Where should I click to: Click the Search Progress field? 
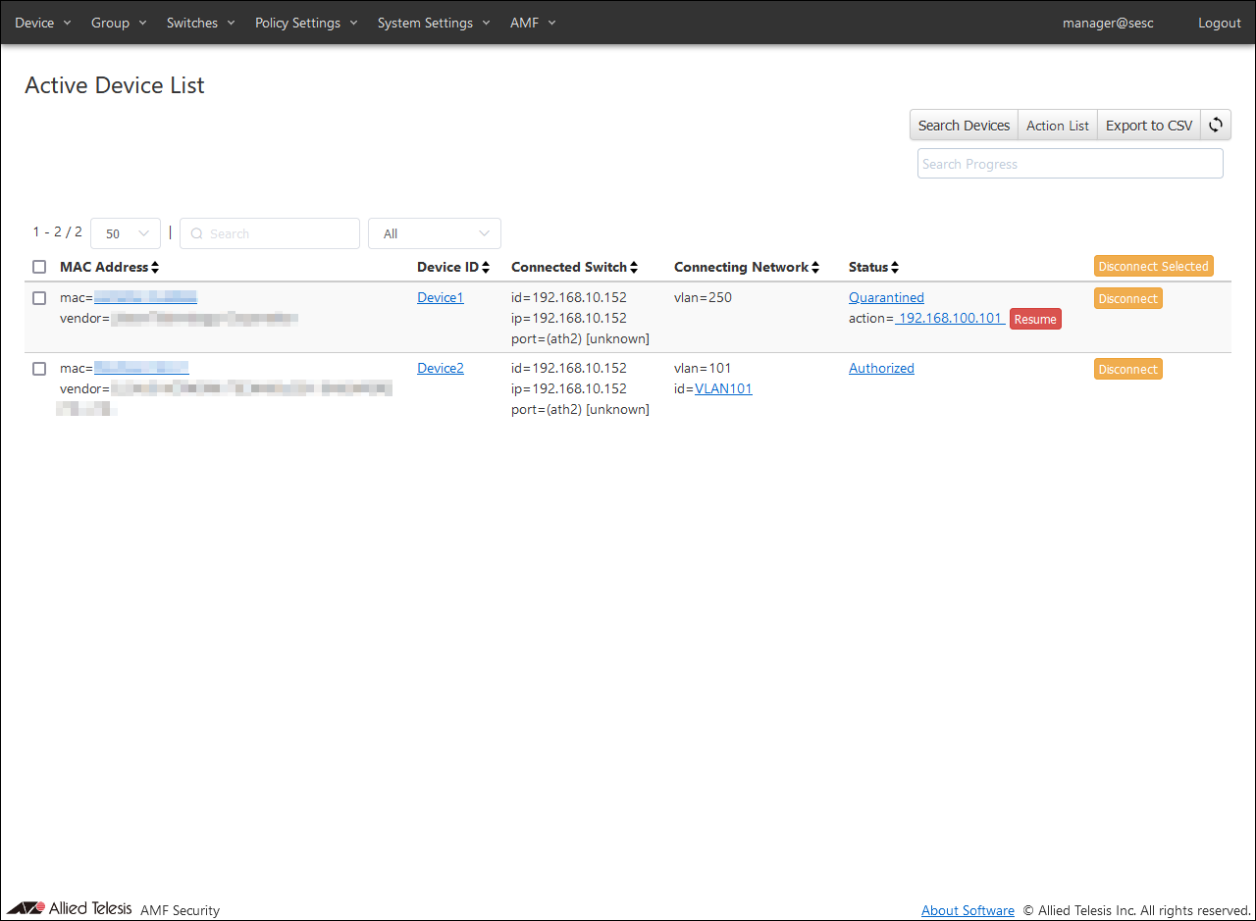(x=1070, y=164)
